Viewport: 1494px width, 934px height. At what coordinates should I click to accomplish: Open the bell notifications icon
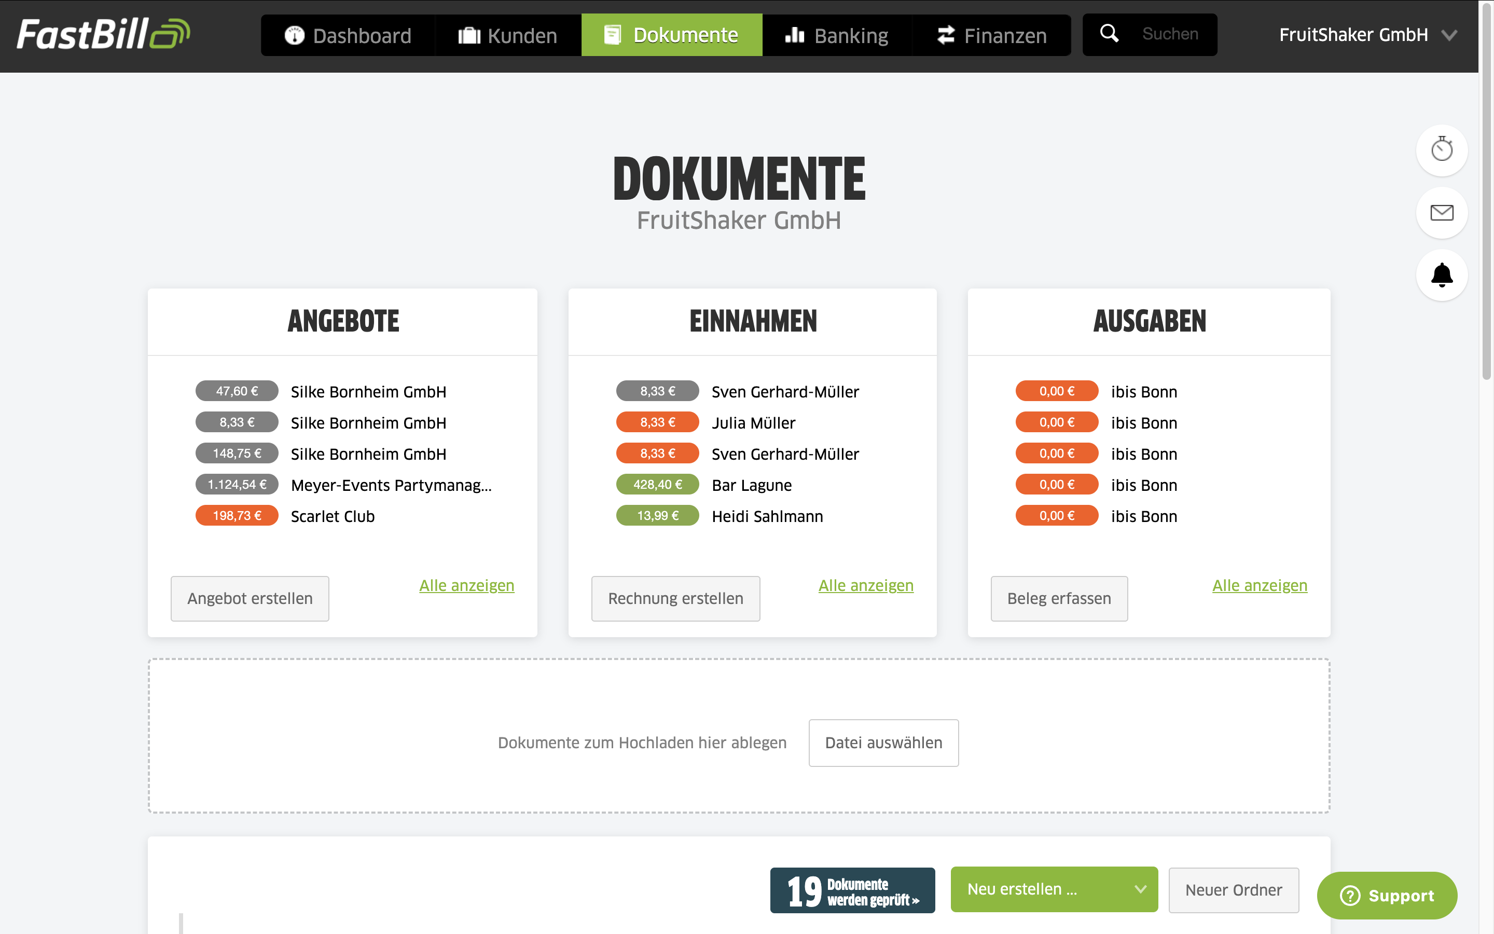(x=1442, y=275)
